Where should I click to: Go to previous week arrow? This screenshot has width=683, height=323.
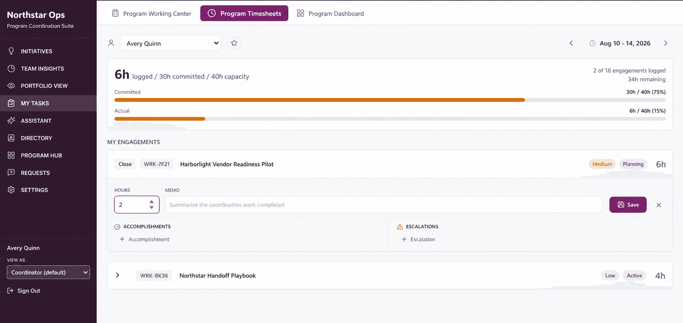point(571,43)
